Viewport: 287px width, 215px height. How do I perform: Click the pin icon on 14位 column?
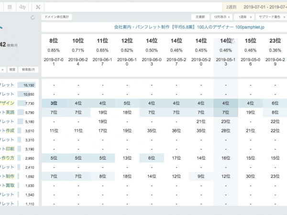click(233, 41)
